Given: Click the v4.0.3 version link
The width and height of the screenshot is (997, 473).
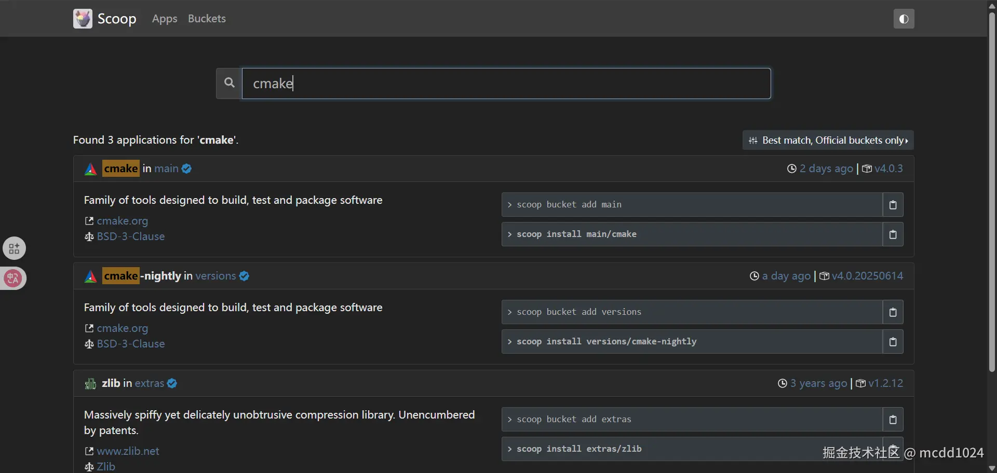Looking at the screenshot, I should [888, 169].
